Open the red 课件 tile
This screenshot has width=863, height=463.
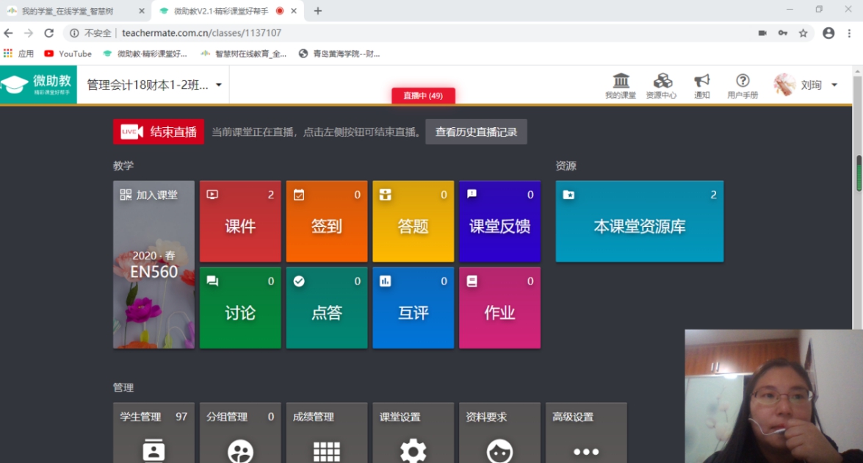(x=240, y=221)
